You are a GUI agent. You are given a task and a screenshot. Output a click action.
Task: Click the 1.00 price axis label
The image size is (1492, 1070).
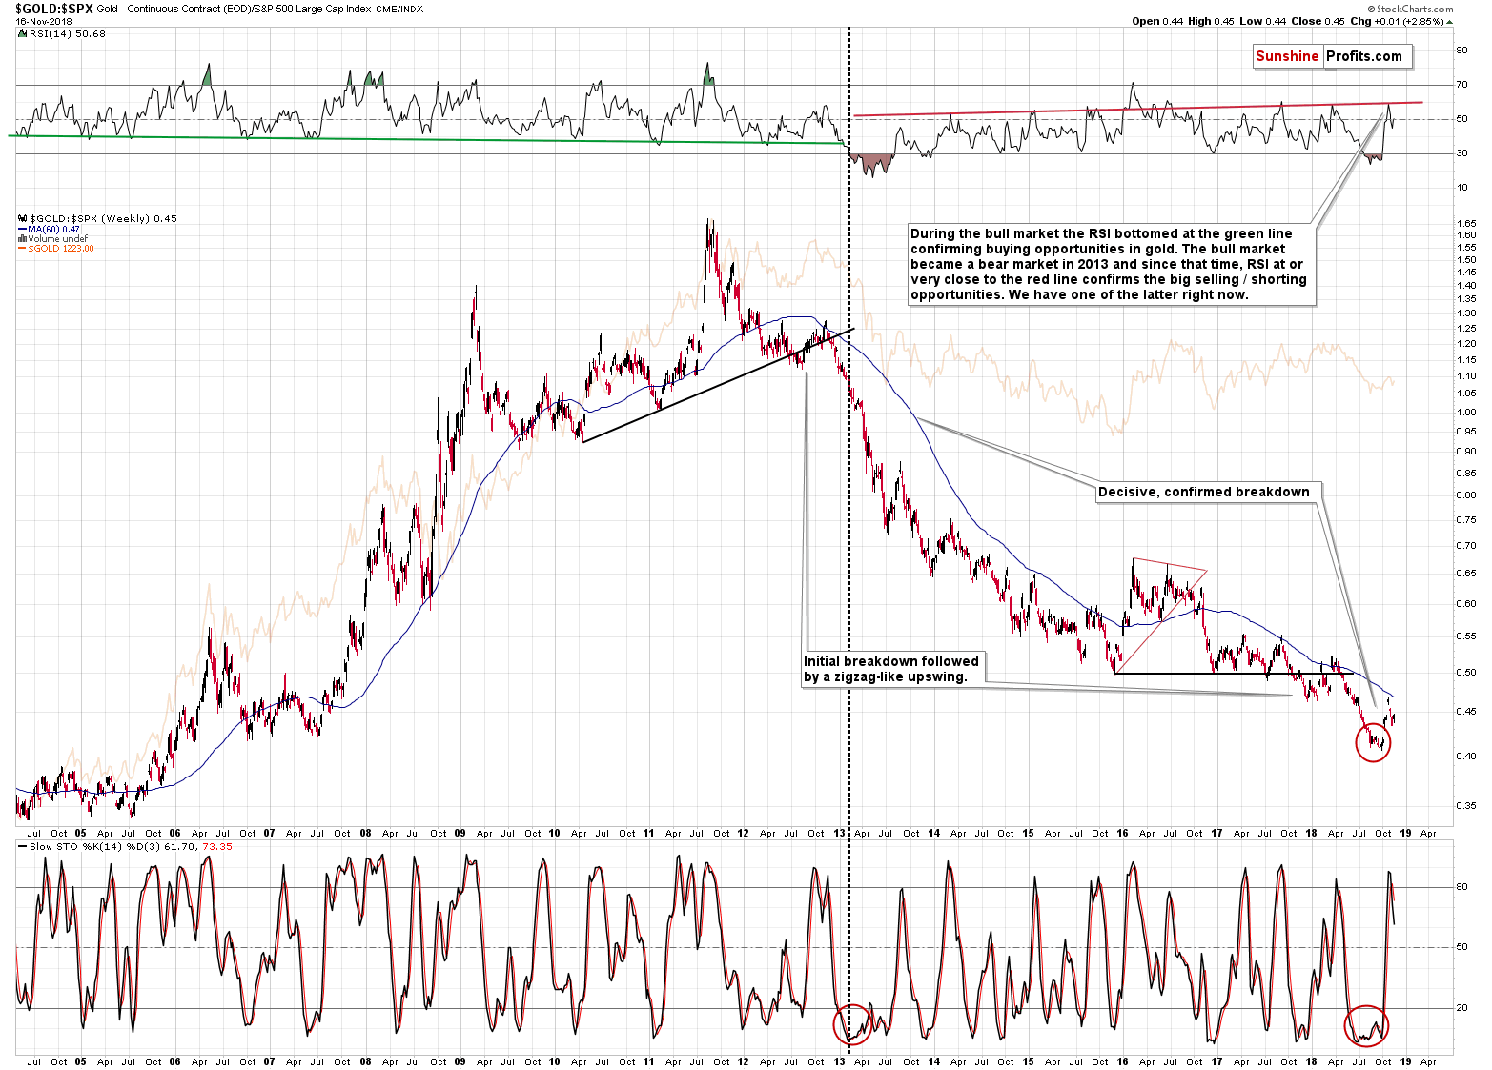(1466, 413)
